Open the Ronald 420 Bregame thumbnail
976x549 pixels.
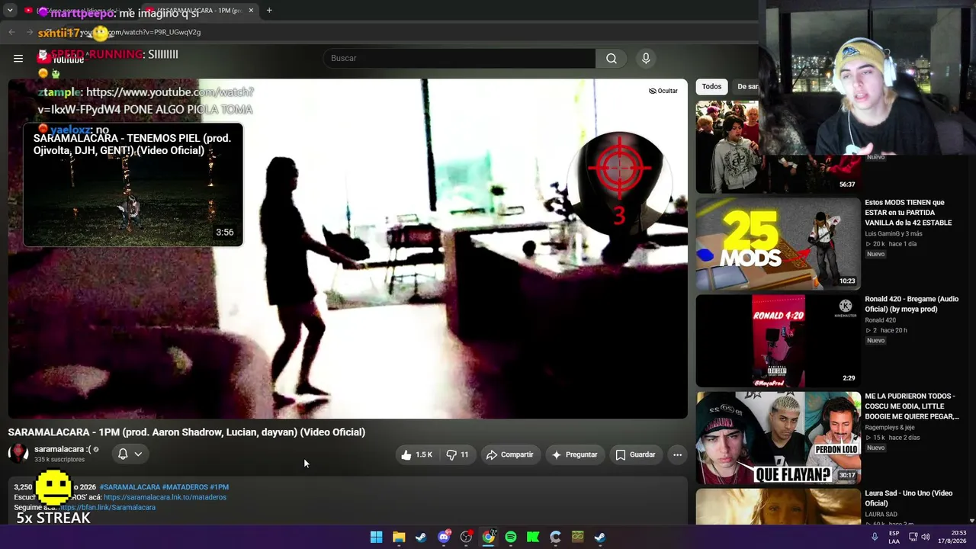778,341
